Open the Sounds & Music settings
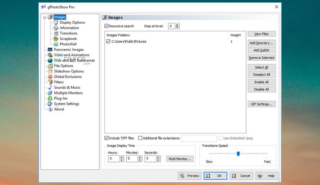This screenshot has width=320, height=185. 67,88
